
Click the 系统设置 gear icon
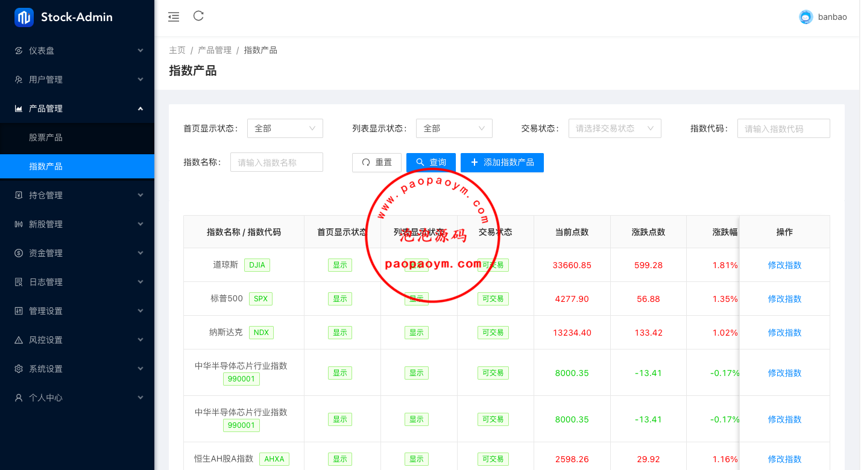pyautogui.click(x=19, y=369)
